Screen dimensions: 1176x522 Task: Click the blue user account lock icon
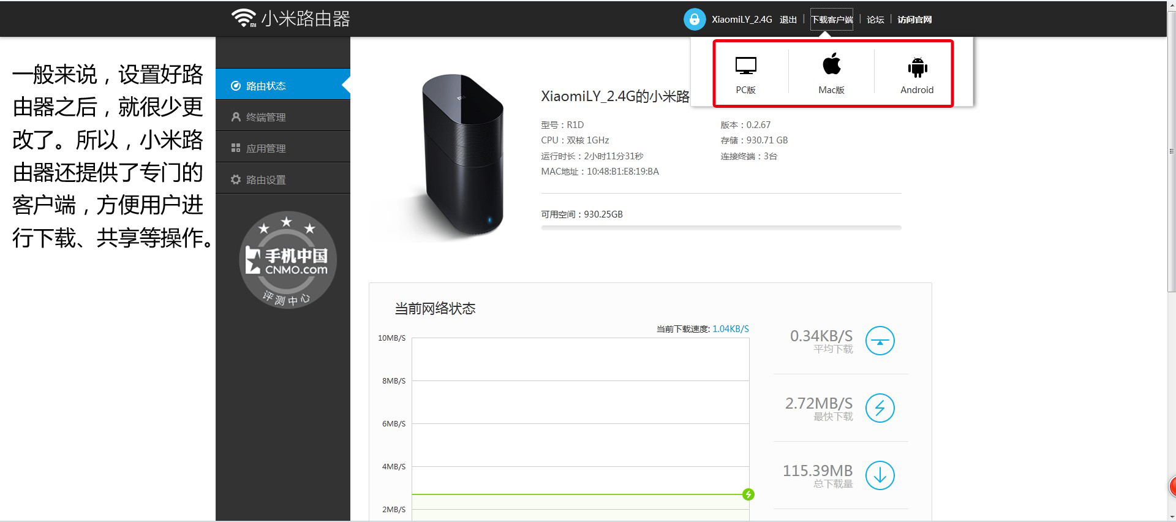coord(695,19)
